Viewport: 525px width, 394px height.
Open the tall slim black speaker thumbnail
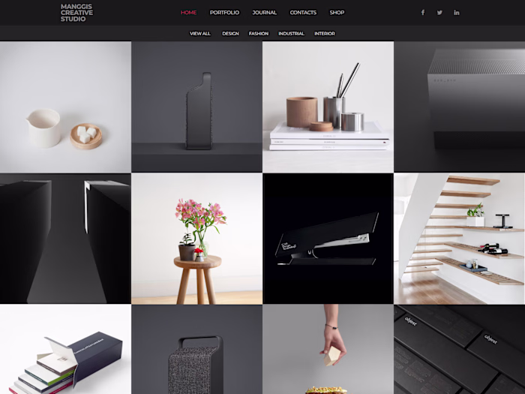click(196, 107)
